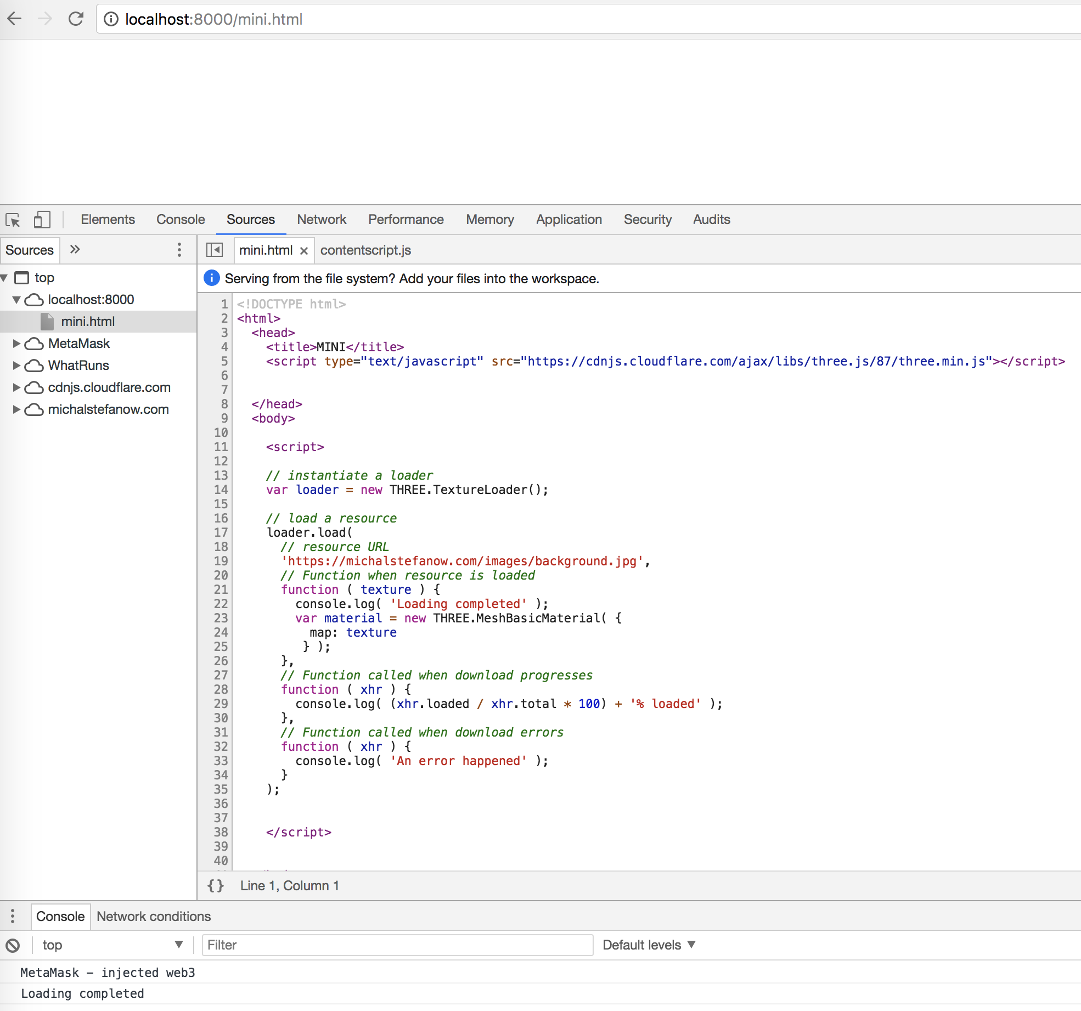Toggle the inspect element picker
The height and width of the screenshot is (1011, 1081).
(13, 219)
